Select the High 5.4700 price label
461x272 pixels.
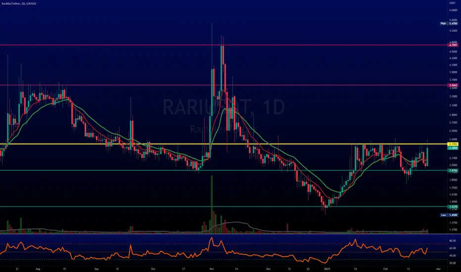coord(449,23)
